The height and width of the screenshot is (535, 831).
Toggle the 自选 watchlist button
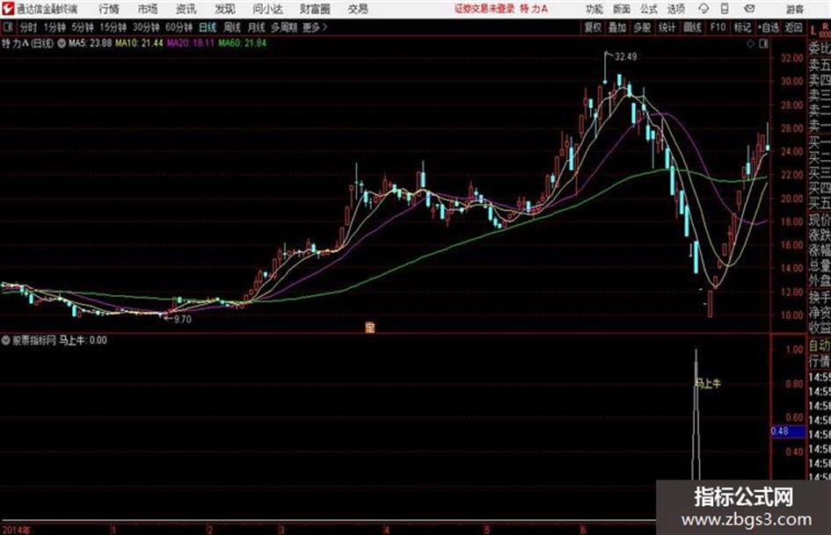768,27
